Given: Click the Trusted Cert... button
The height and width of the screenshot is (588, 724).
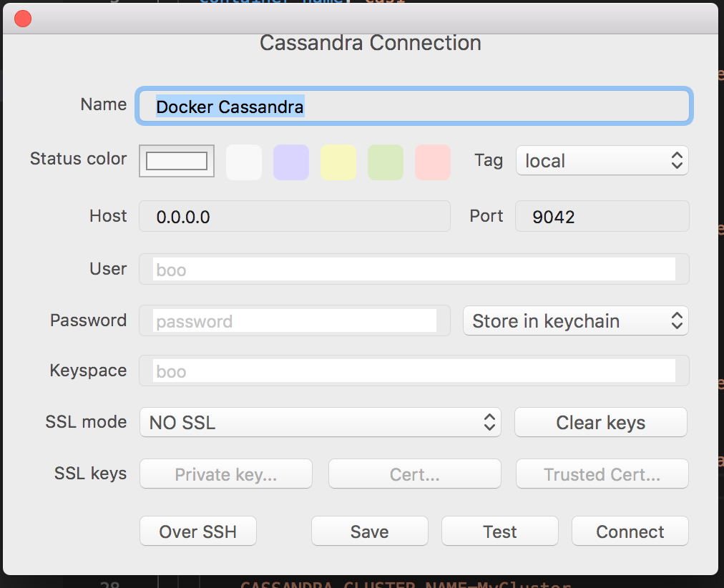Looking at the screenshot, I should click(602, 474).
